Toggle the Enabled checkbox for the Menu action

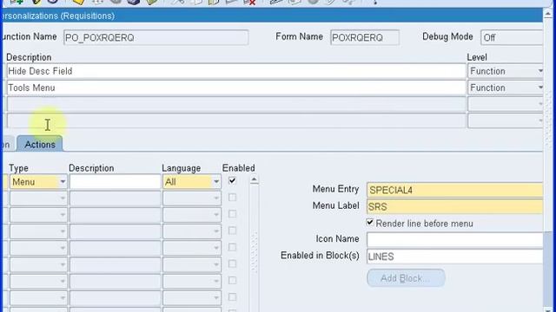pyautogui.click(x=232, y=181)
